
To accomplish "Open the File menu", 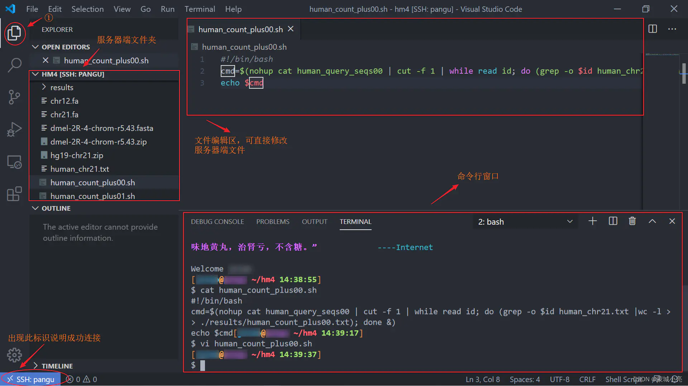I will 32,9.
